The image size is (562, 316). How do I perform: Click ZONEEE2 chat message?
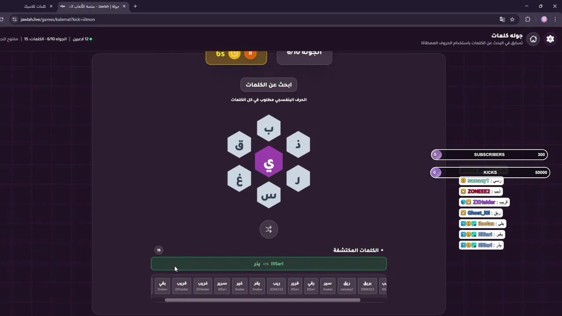point(481,191)
